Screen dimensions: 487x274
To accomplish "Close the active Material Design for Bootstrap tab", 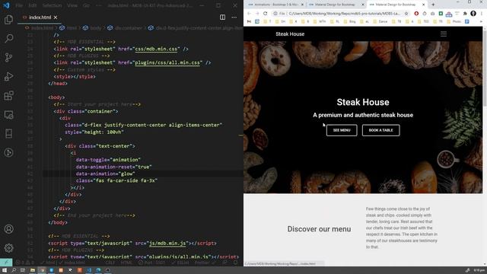I will pyautogui.click(x=423, y=5).
